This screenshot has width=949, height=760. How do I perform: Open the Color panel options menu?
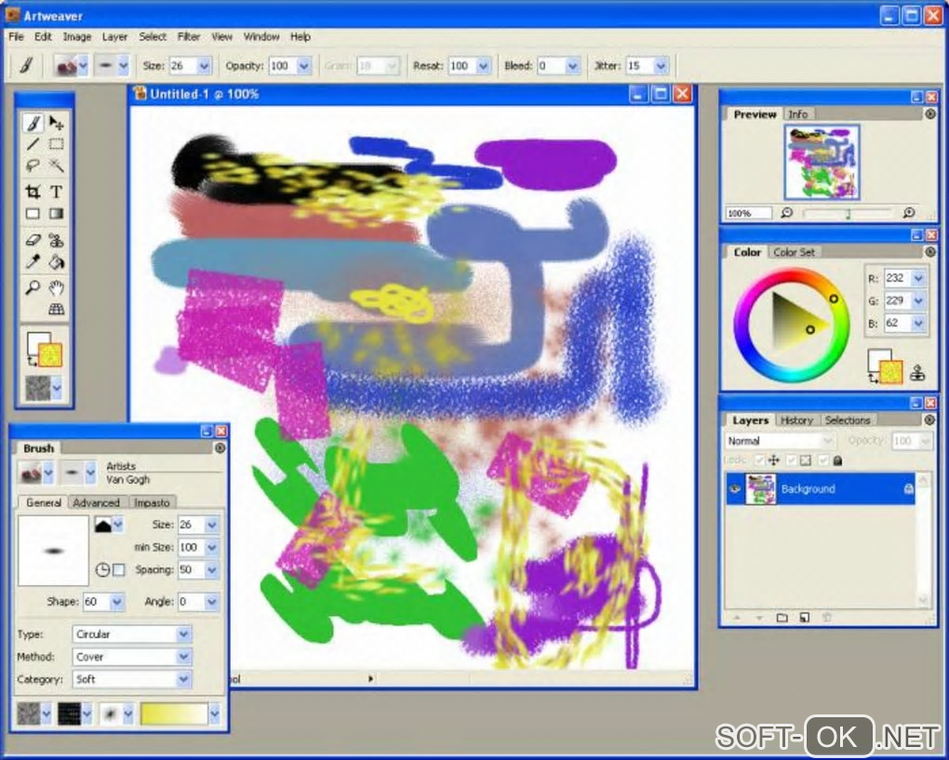[930, 251]
